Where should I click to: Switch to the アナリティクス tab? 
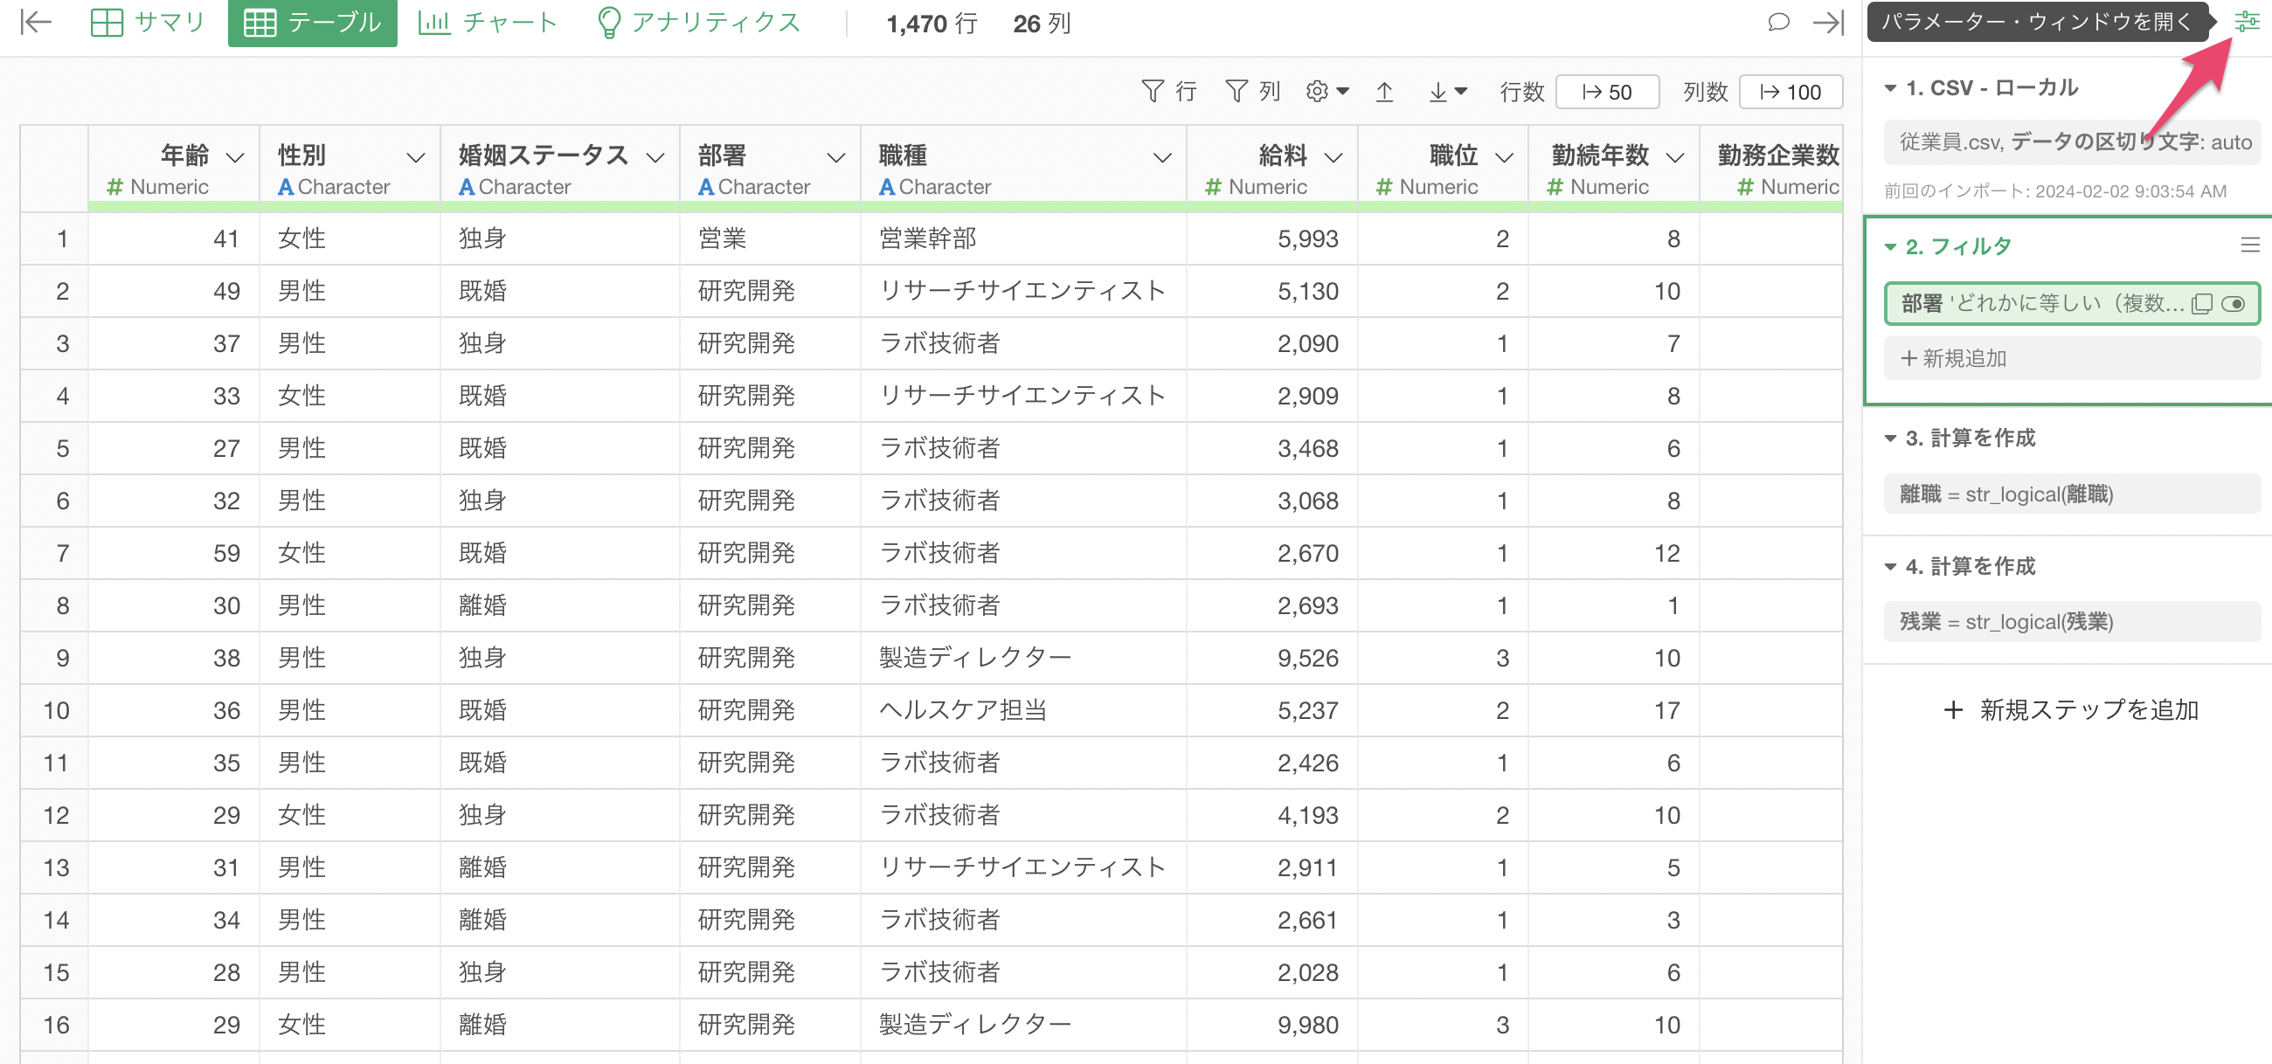[x=697, y=22]
